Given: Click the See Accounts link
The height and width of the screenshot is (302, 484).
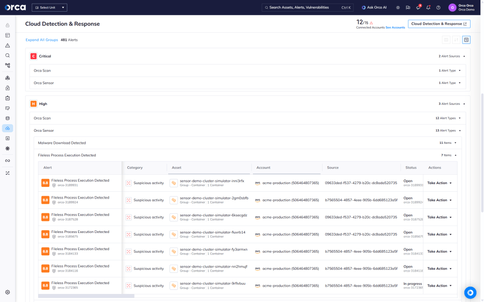Looking at the screenshot, I should [395, 27].
